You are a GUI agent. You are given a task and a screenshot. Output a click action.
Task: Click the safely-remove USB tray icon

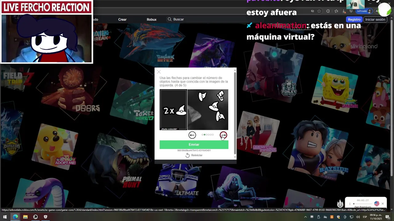point(319,217)
